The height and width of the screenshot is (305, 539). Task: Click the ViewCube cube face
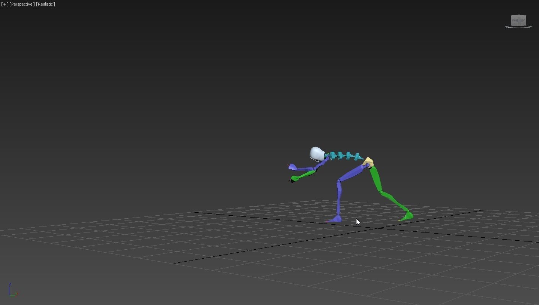(519, 20)
